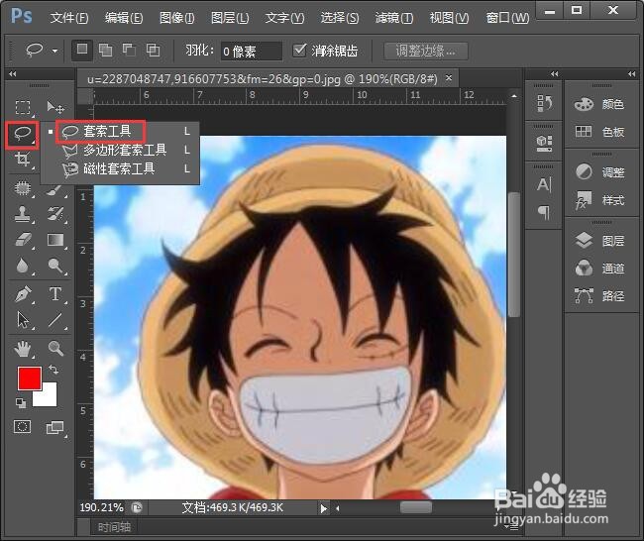Select the Lasso tool in toolbox
Image resolution: width=644 pixels, height=541 pixels.
(23, 133)
